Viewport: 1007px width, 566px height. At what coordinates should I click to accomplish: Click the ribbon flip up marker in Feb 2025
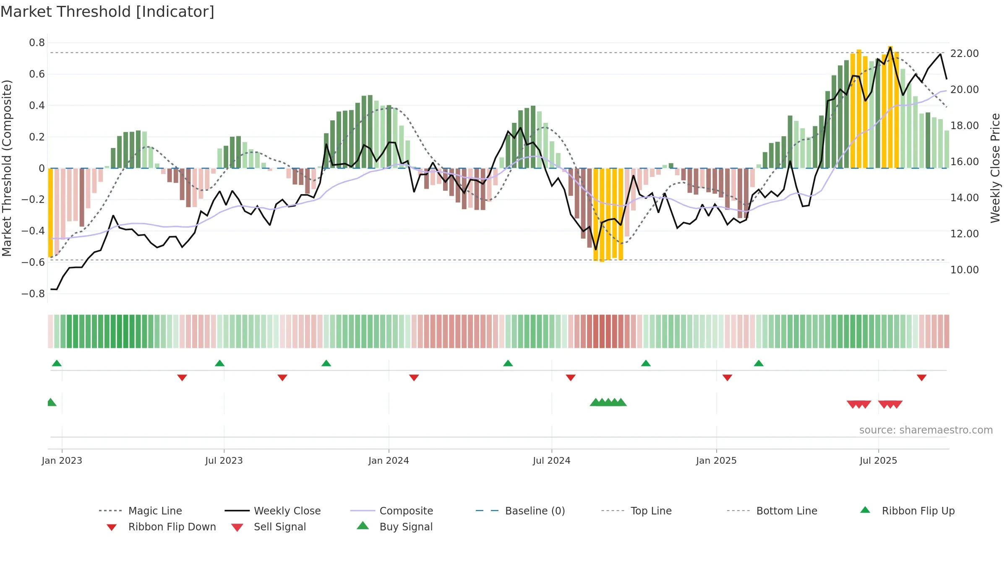click(759, 363)
